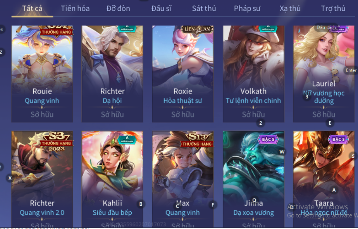Viewport: 358px width, 229px height.
Task: Click the S3 Thưởng hạng 2023 badge
Action: pos(57,141)
